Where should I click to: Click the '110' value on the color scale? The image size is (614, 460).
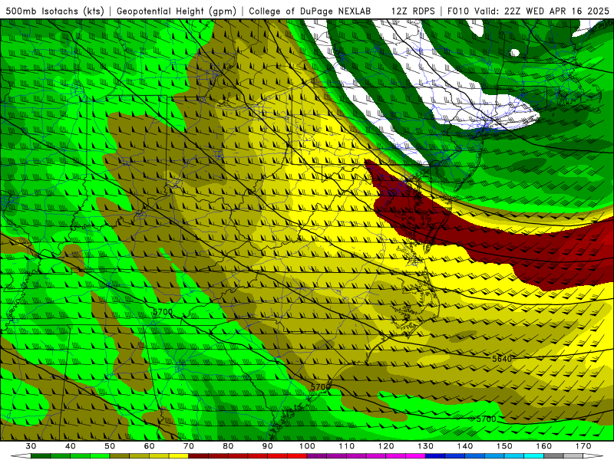(x=347, y=446)
